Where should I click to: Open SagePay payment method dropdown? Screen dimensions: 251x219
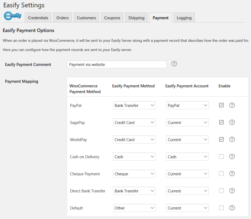point(134,122)
